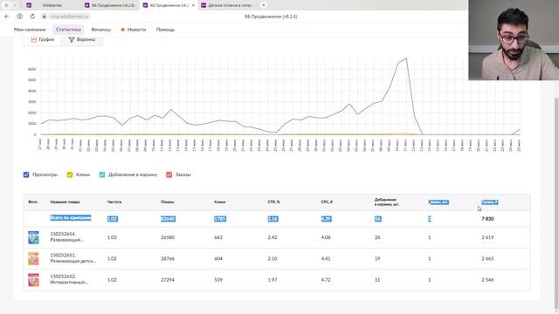Click the chart icon next to График
Screen dimensions: 559x314
[34, 39]
